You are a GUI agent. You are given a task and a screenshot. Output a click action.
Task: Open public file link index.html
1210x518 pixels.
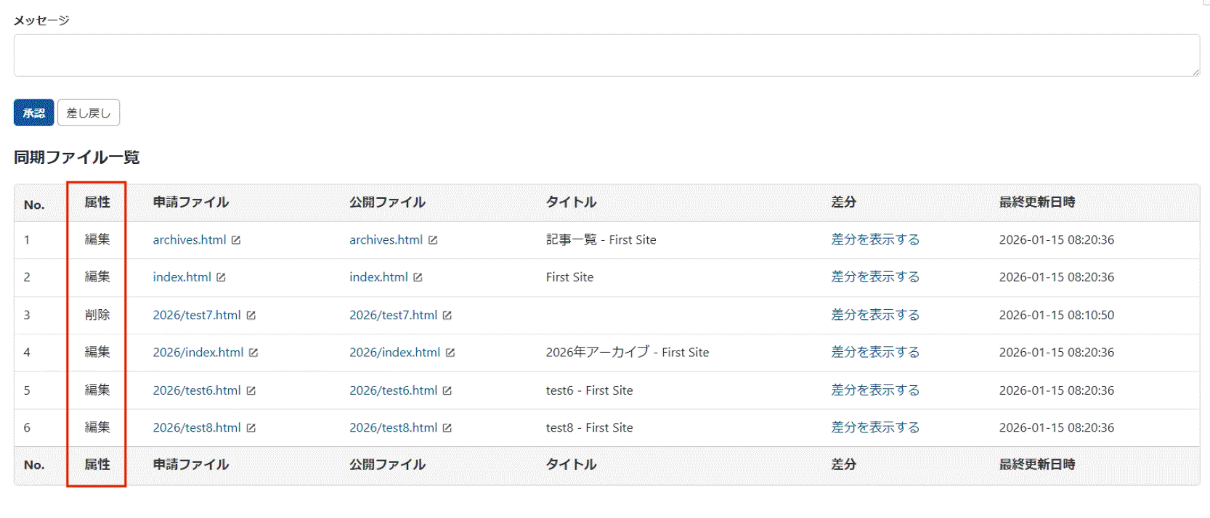tap(378, 277)
